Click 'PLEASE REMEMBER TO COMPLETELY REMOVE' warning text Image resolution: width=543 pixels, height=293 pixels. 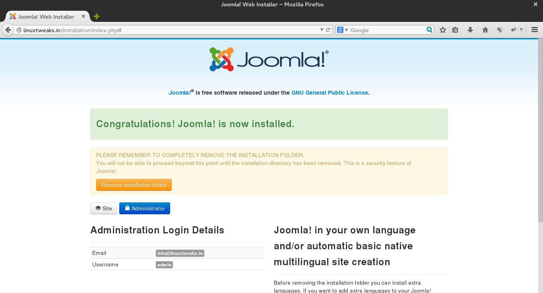200,155
